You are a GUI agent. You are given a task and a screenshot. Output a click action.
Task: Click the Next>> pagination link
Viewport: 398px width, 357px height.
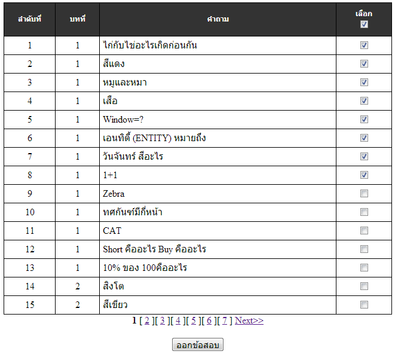[x=249, y=321]
